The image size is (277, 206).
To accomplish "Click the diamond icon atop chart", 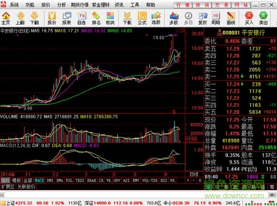I will [178, 30].
